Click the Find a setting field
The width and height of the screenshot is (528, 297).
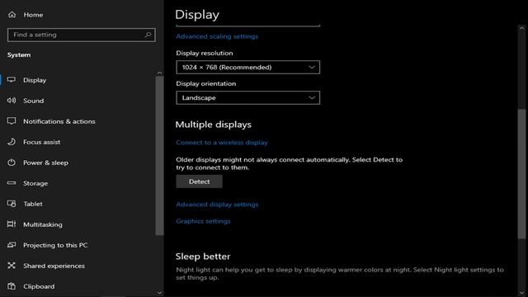point(81,35)
